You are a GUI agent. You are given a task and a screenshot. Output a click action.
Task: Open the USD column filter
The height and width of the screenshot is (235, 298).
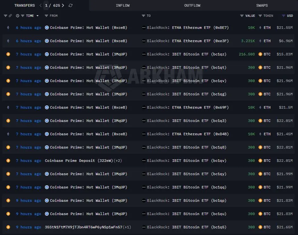click(x=283, y=16)
